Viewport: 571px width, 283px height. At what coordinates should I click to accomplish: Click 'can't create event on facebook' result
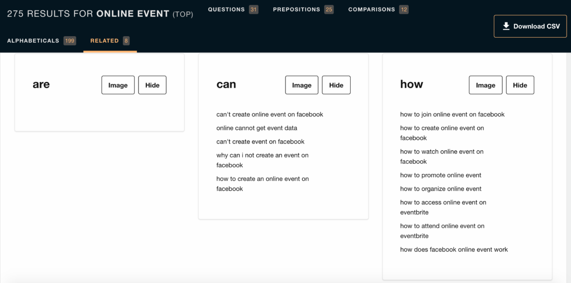[260, 142]
